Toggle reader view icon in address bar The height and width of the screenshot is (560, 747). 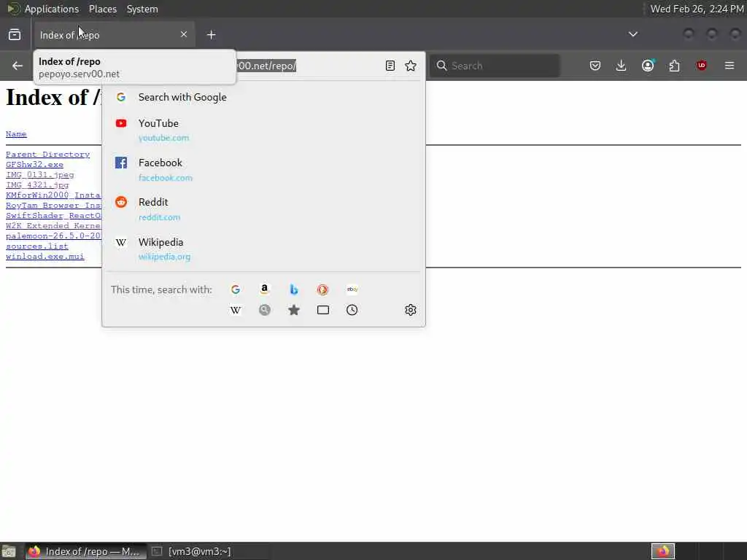(x=390, y=66)
